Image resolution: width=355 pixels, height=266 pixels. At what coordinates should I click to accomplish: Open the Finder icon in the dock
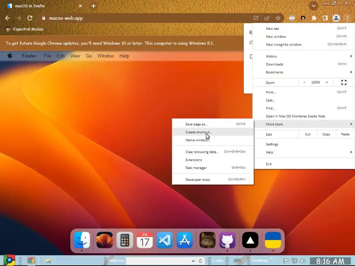pyautogui.click(x=82, y=240)
